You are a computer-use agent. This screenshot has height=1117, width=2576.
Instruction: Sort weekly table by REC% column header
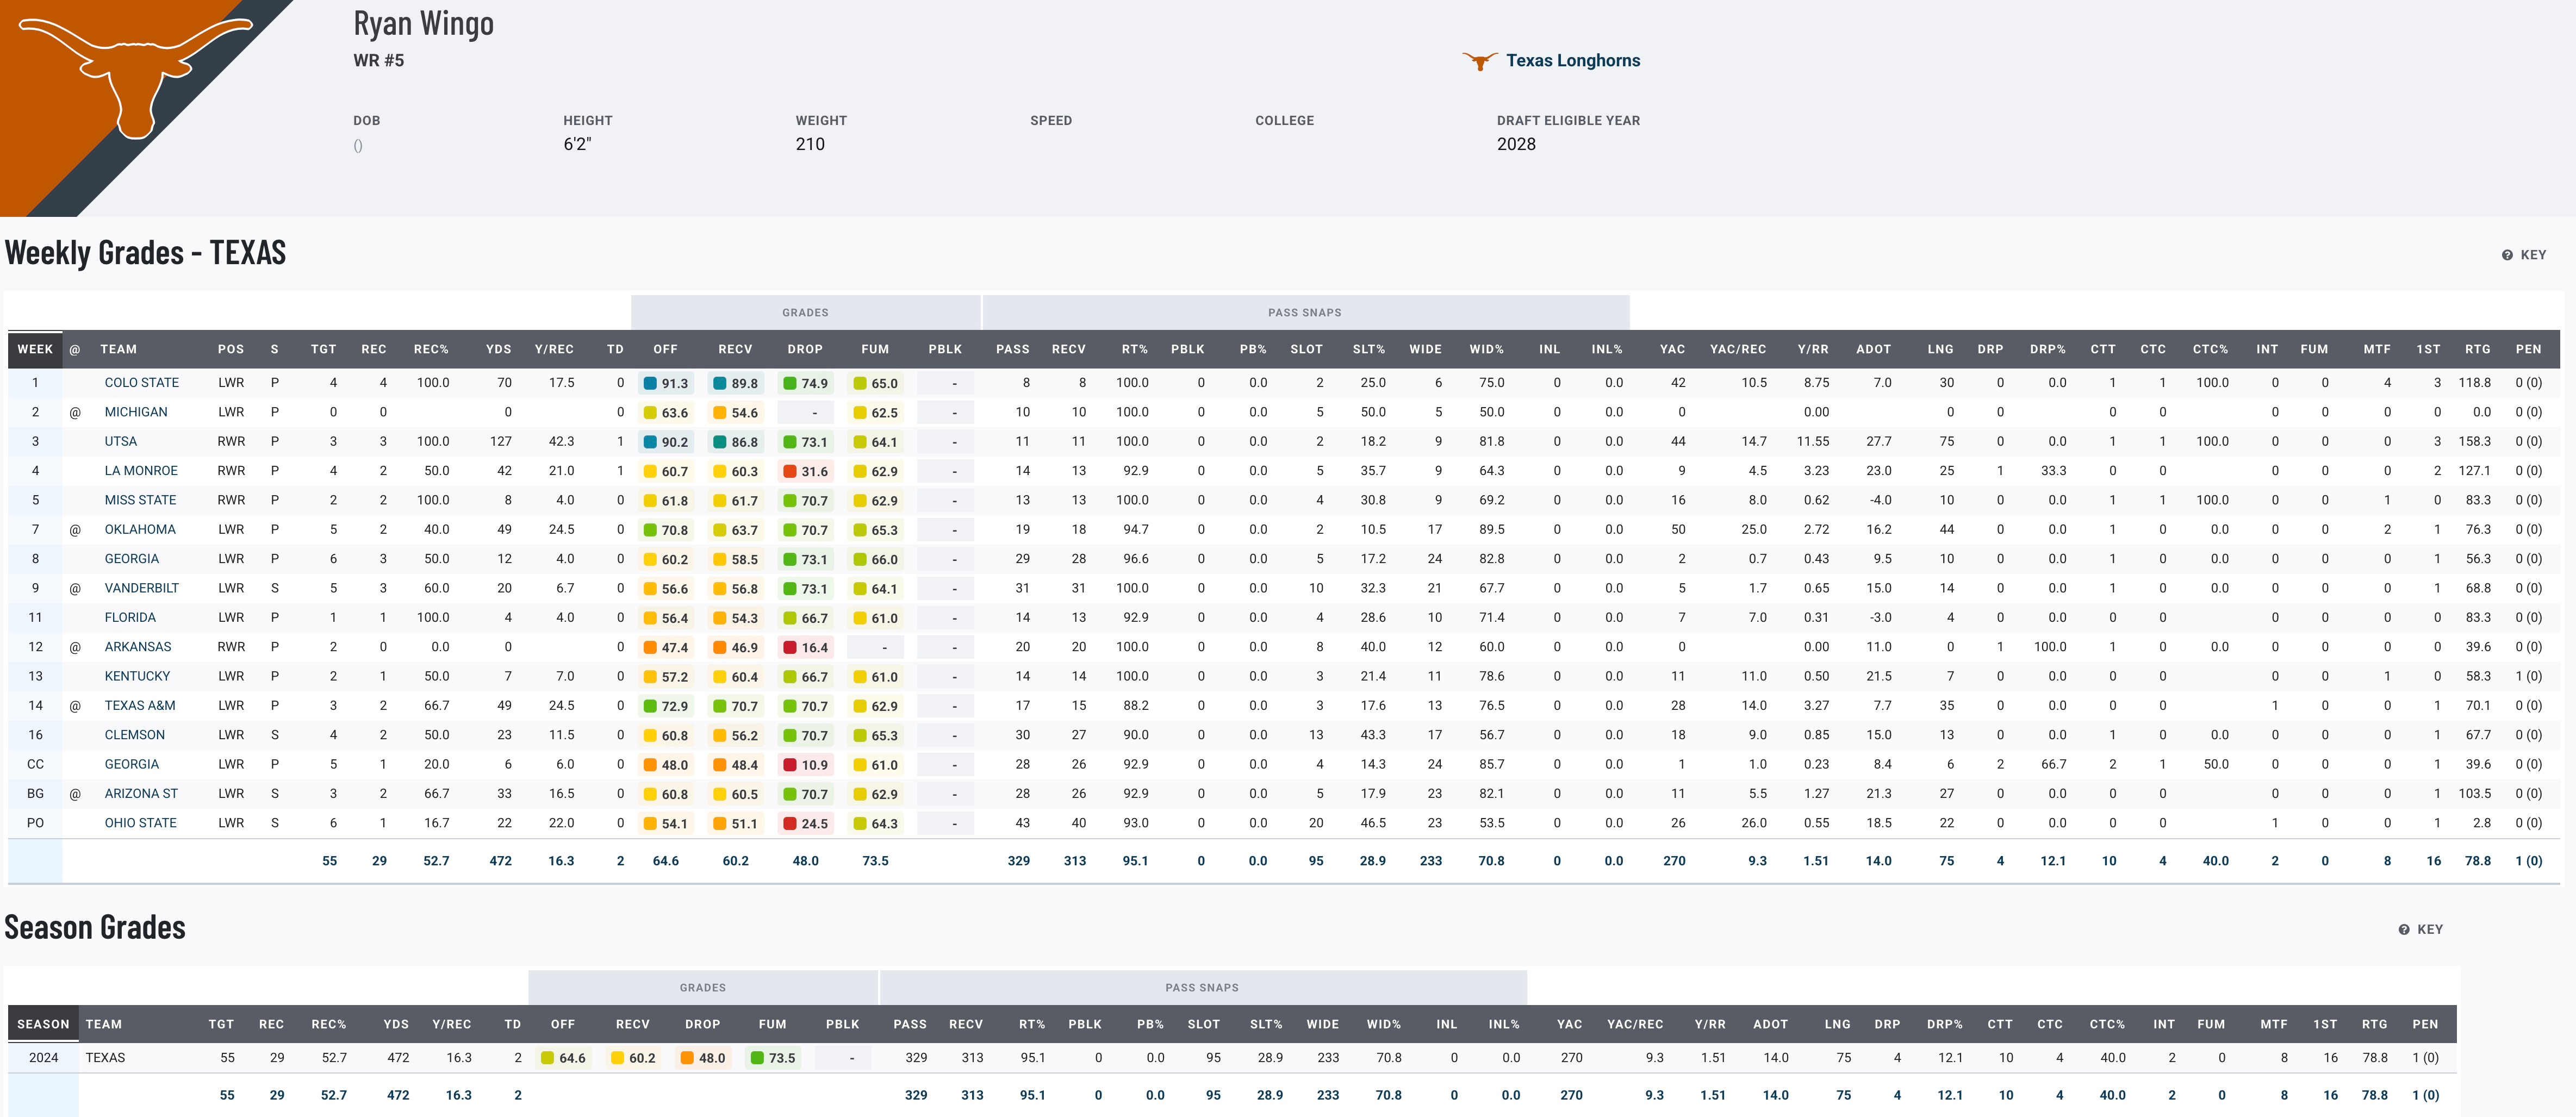[431, 349]
